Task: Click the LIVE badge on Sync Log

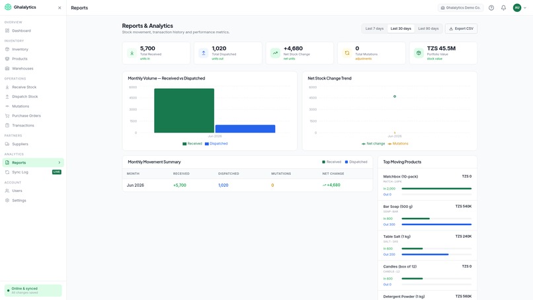Action: (57, 172)
